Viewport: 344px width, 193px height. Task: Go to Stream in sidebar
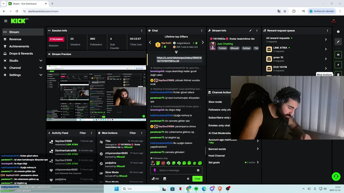(23, 32)
